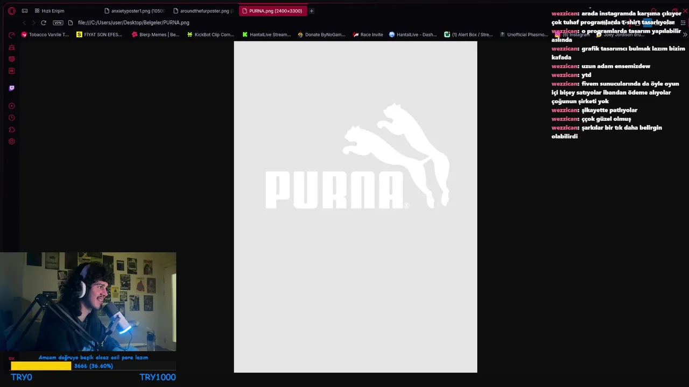Open Hızlı Erişim speed dial
This screenshot has height=387, width=689.
tap(50, 11)
